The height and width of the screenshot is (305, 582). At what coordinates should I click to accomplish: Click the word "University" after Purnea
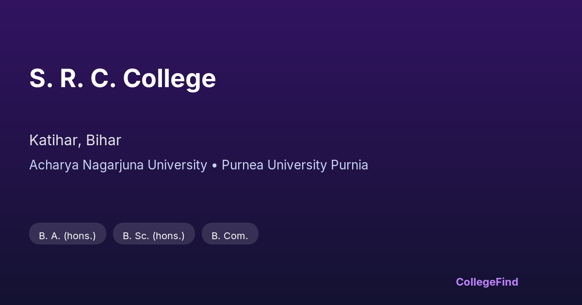297,165
